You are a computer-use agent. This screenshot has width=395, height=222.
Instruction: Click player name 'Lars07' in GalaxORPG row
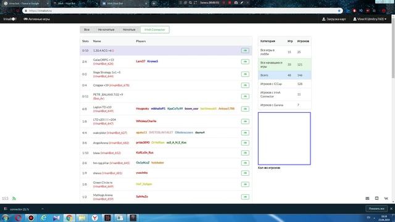141,61
